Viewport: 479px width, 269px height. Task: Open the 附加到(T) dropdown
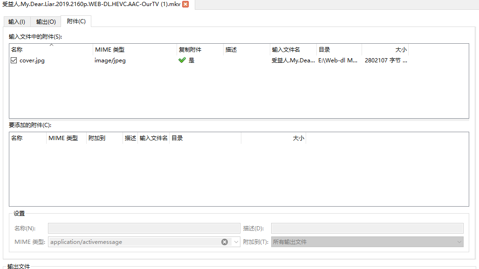coord(367,242)
